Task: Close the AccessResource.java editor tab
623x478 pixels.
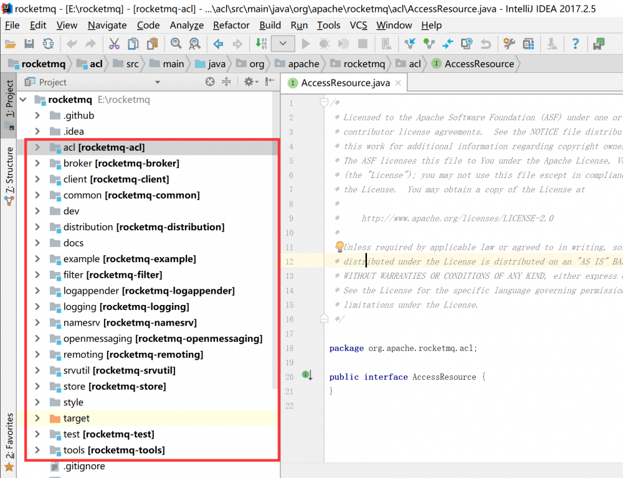Action: (397, 83)
